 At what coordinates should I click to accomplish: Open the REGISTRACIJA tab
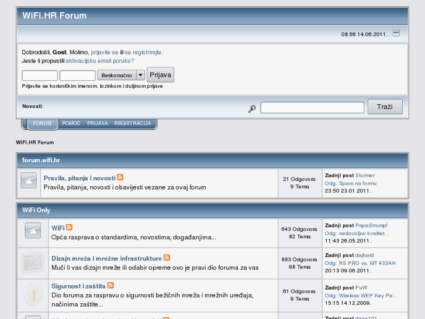(x=133, y=124)
